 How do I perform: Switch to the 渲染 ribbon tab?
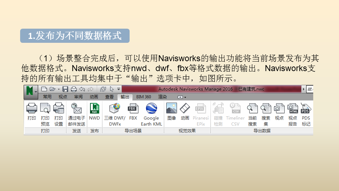pos(162,97)
